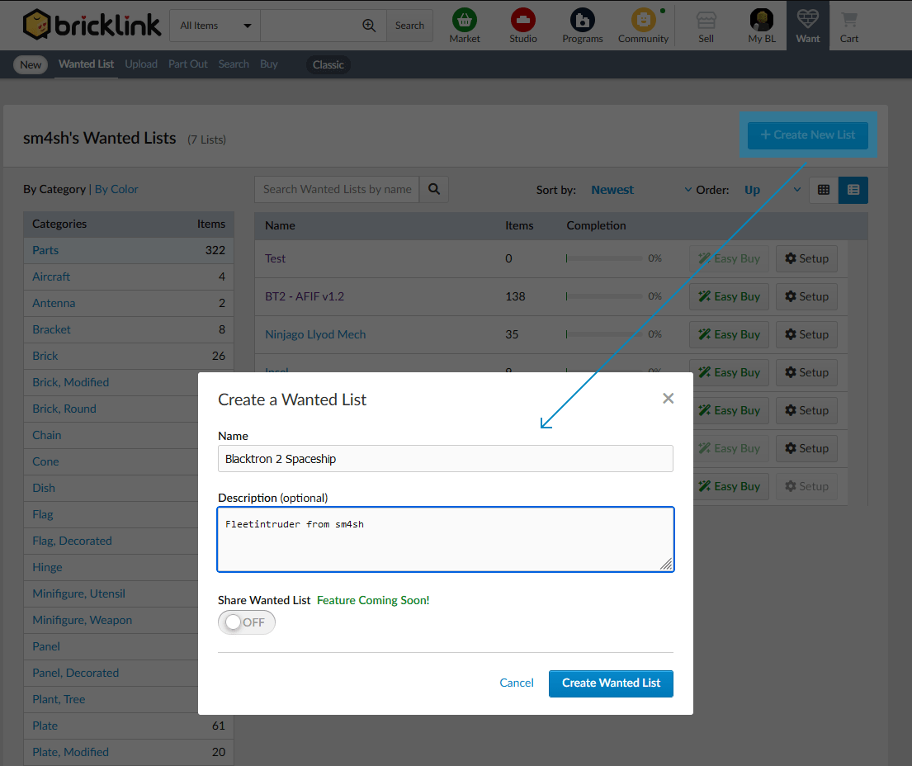Select Plant, Tree category
This screenshot has height=766, width=912.
coord(59,699)
